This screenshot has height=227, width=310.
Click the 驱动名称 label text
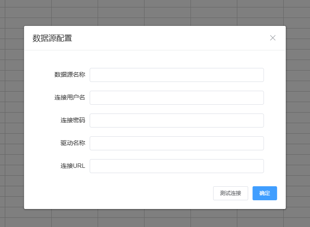click(73, 143)
